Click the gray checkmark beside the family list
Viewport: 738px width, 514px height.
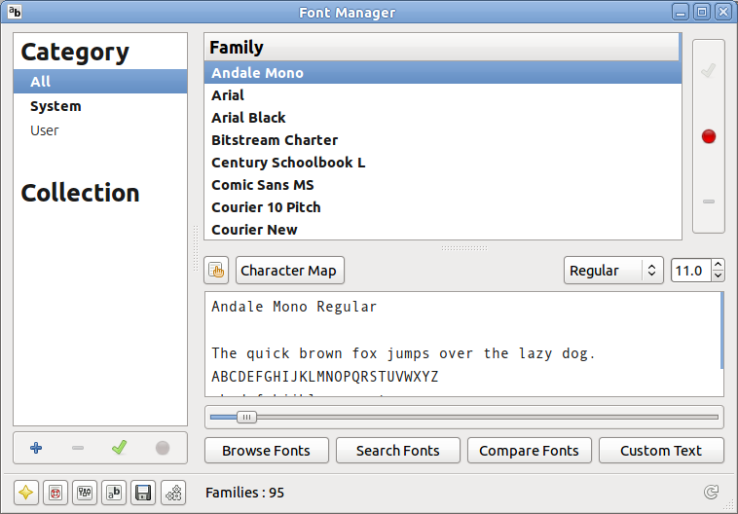pos(709,71)
